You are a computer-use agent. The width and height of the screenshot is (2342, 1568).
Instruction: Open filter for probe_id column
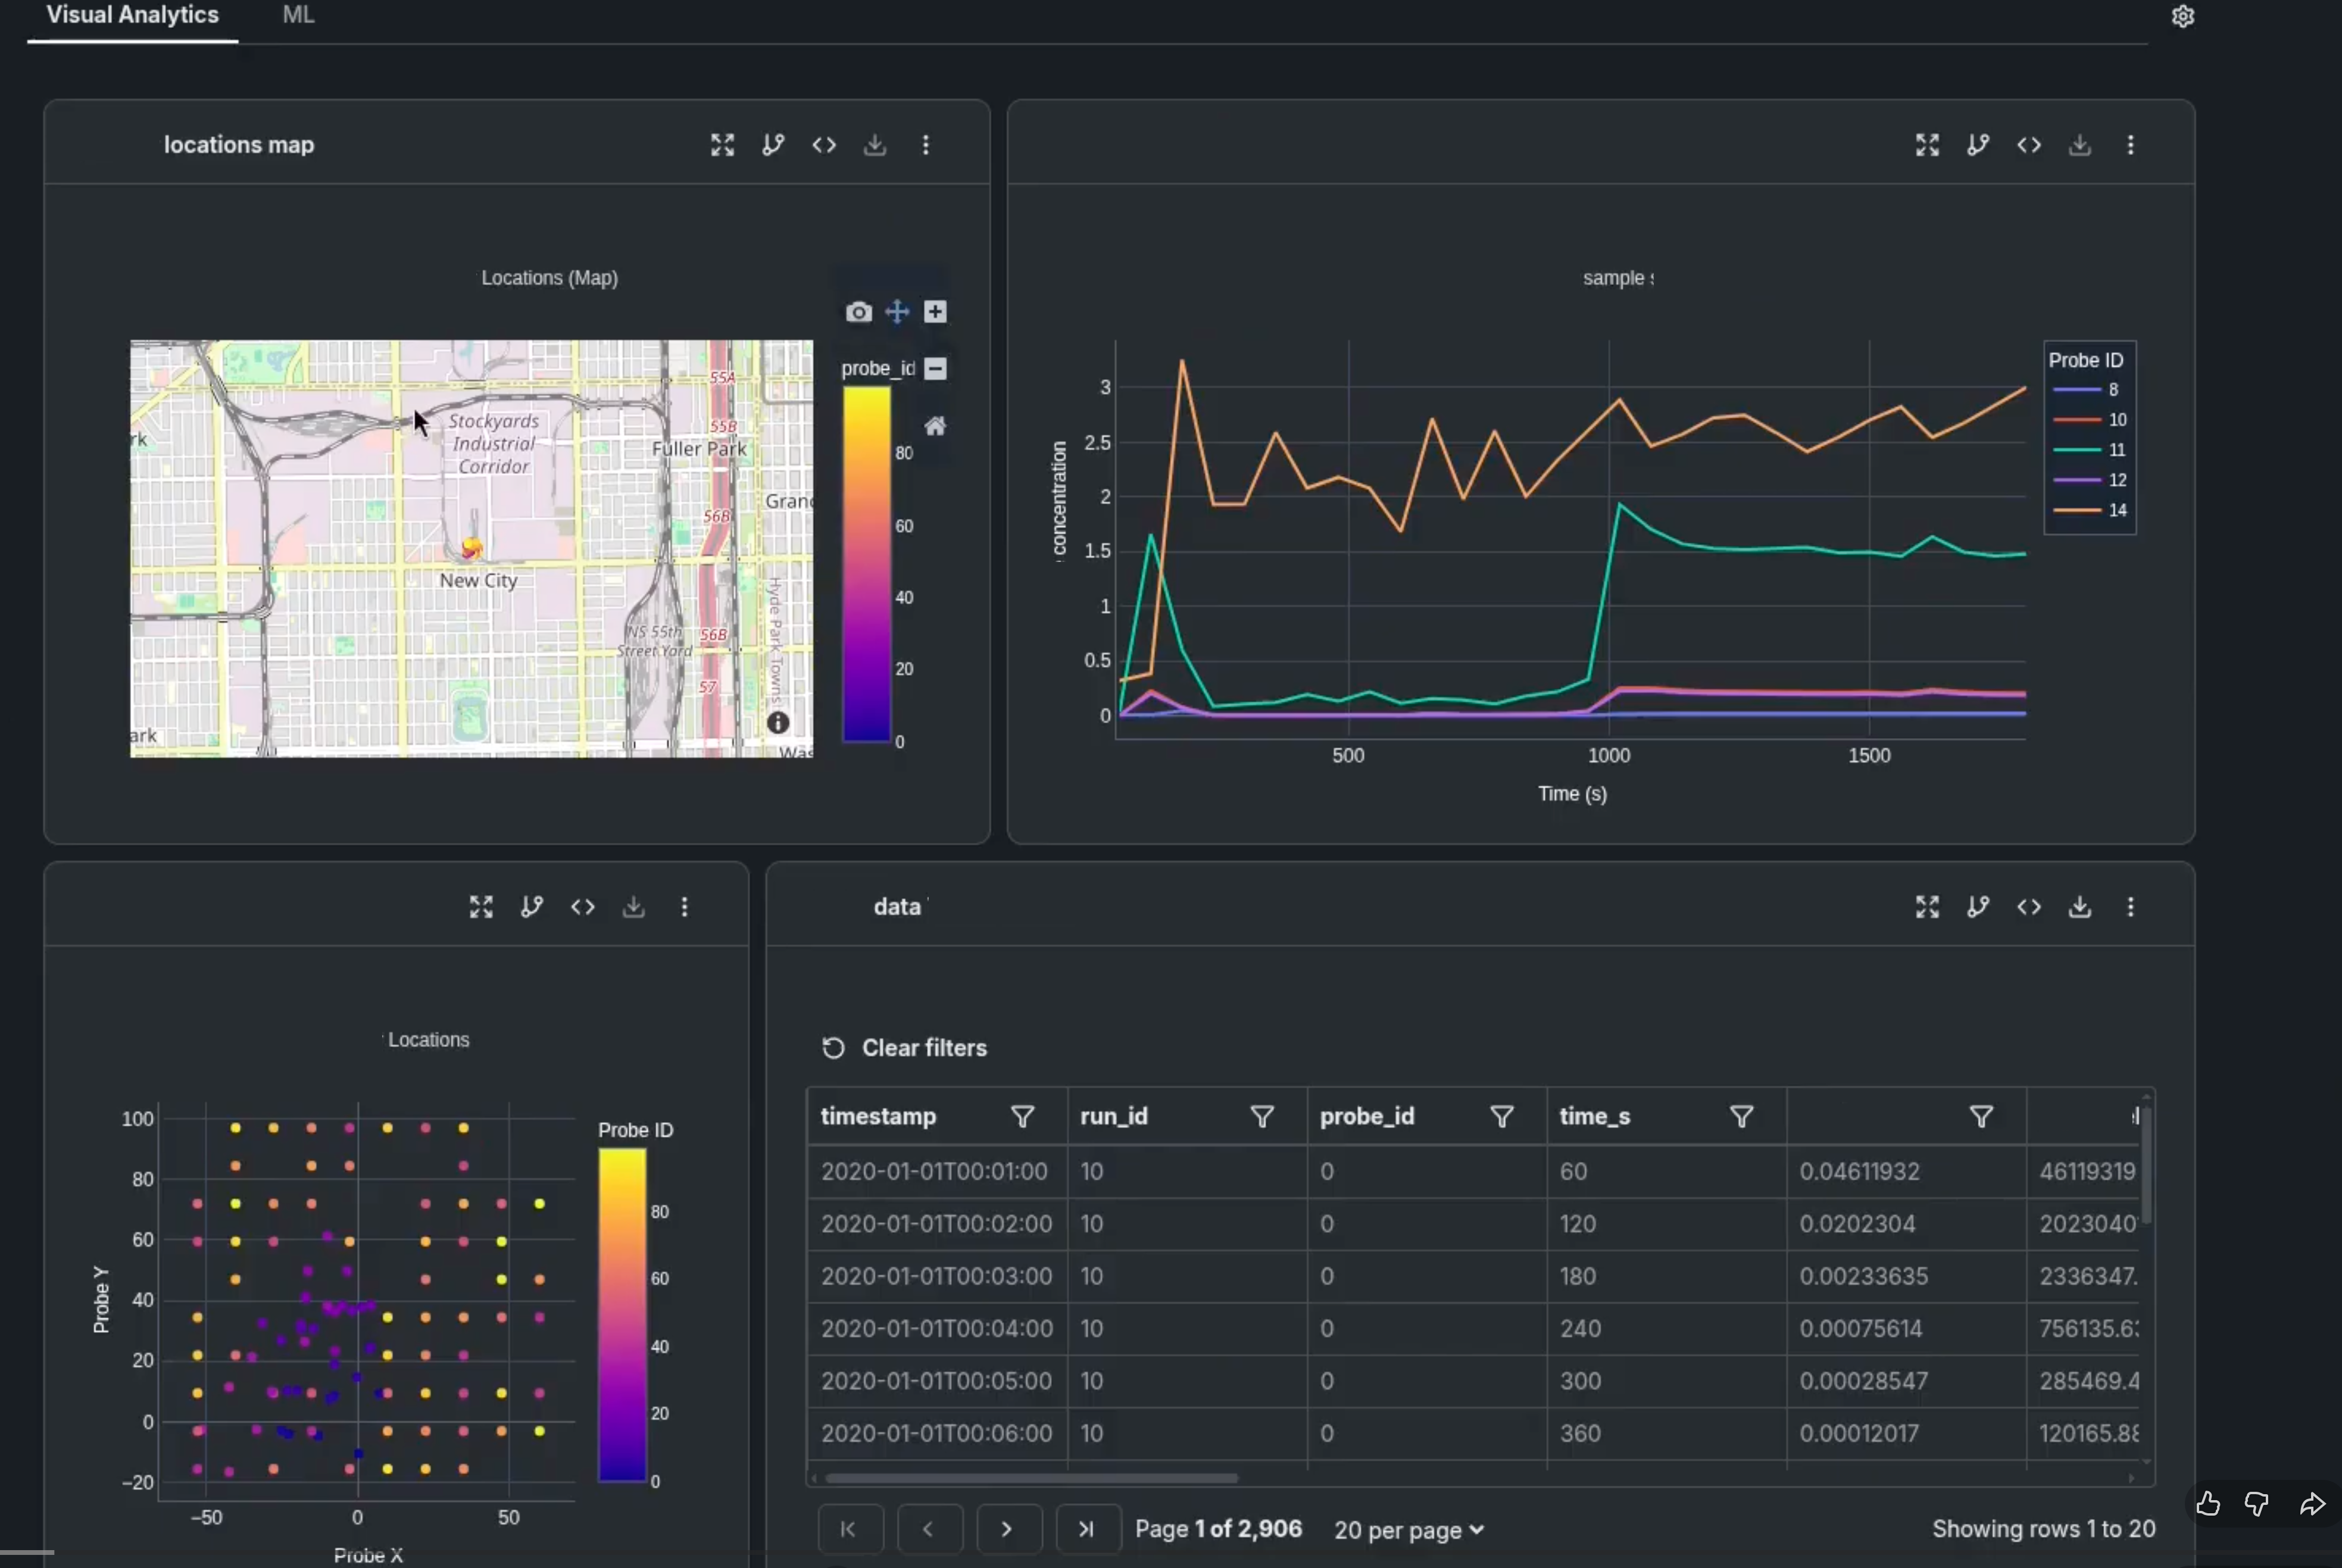point(1501,1117)
